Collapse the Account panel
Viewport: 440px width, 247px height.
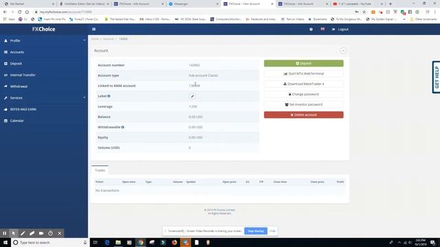[x=343, y=51]
